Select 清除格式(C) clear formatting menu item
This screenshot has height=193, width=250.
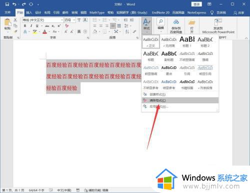[180, 100]
